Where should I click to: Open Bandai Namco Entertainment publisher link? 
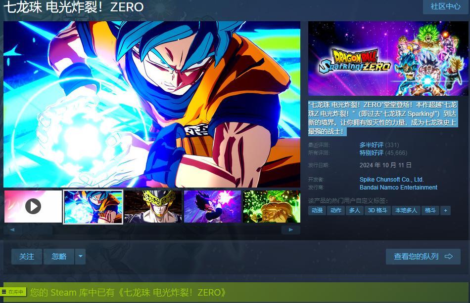pyautogui.click(x=398, y=188)
